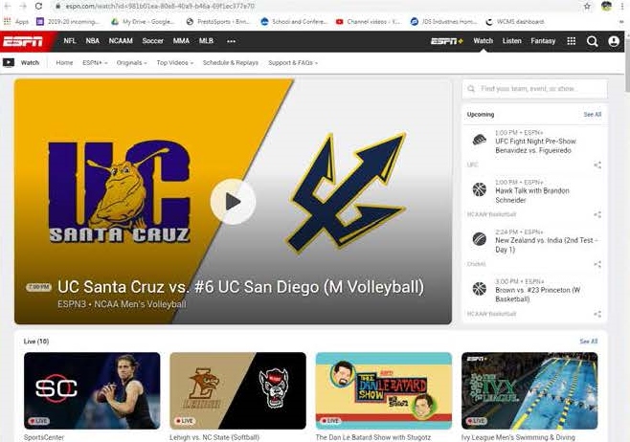
Task: Open the Soccer menu
Action: pos(152,41)
